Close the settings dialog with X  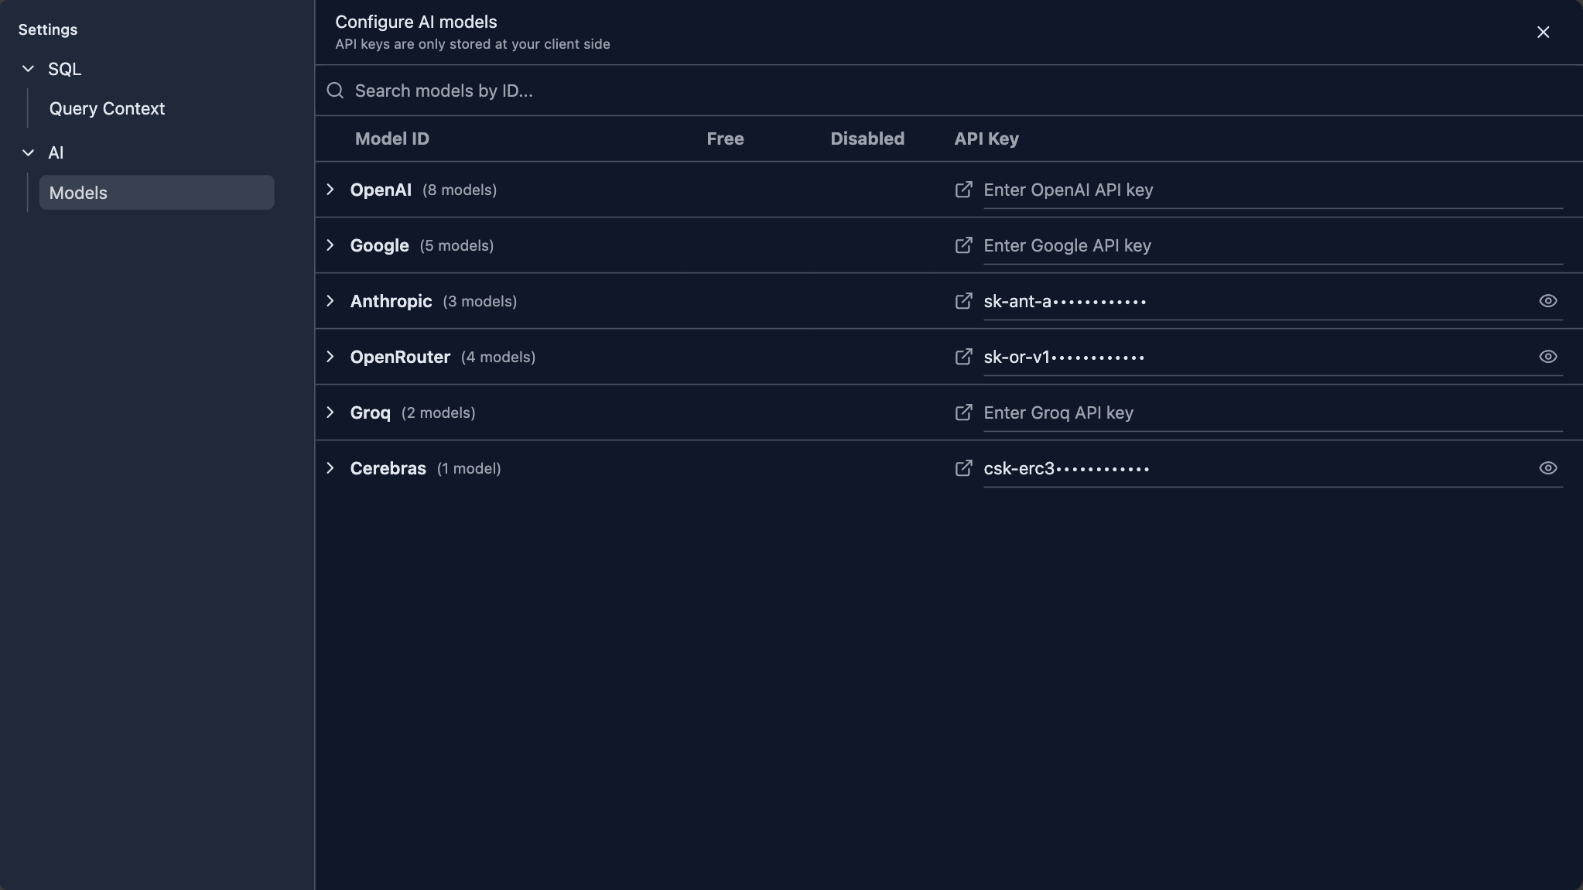[1543, 32]
